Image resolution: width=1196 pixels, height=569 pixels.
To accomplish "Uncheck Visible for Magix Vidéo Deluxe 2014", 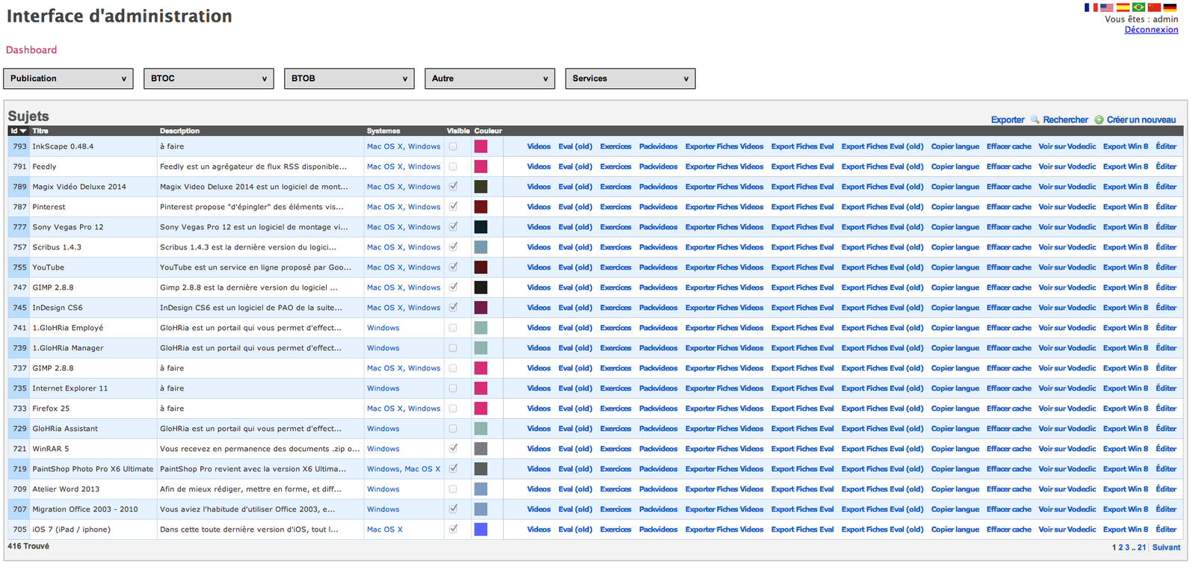I will point(453,187).
